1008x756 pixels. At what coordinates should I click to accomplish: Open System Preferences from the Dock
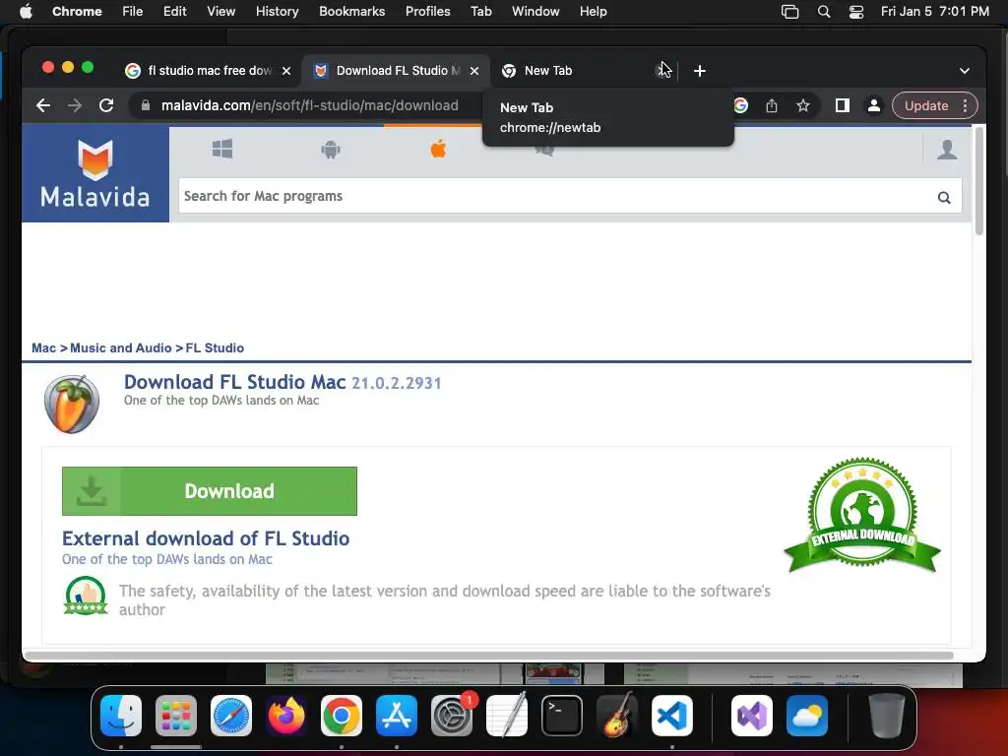(x=452, y=716)
